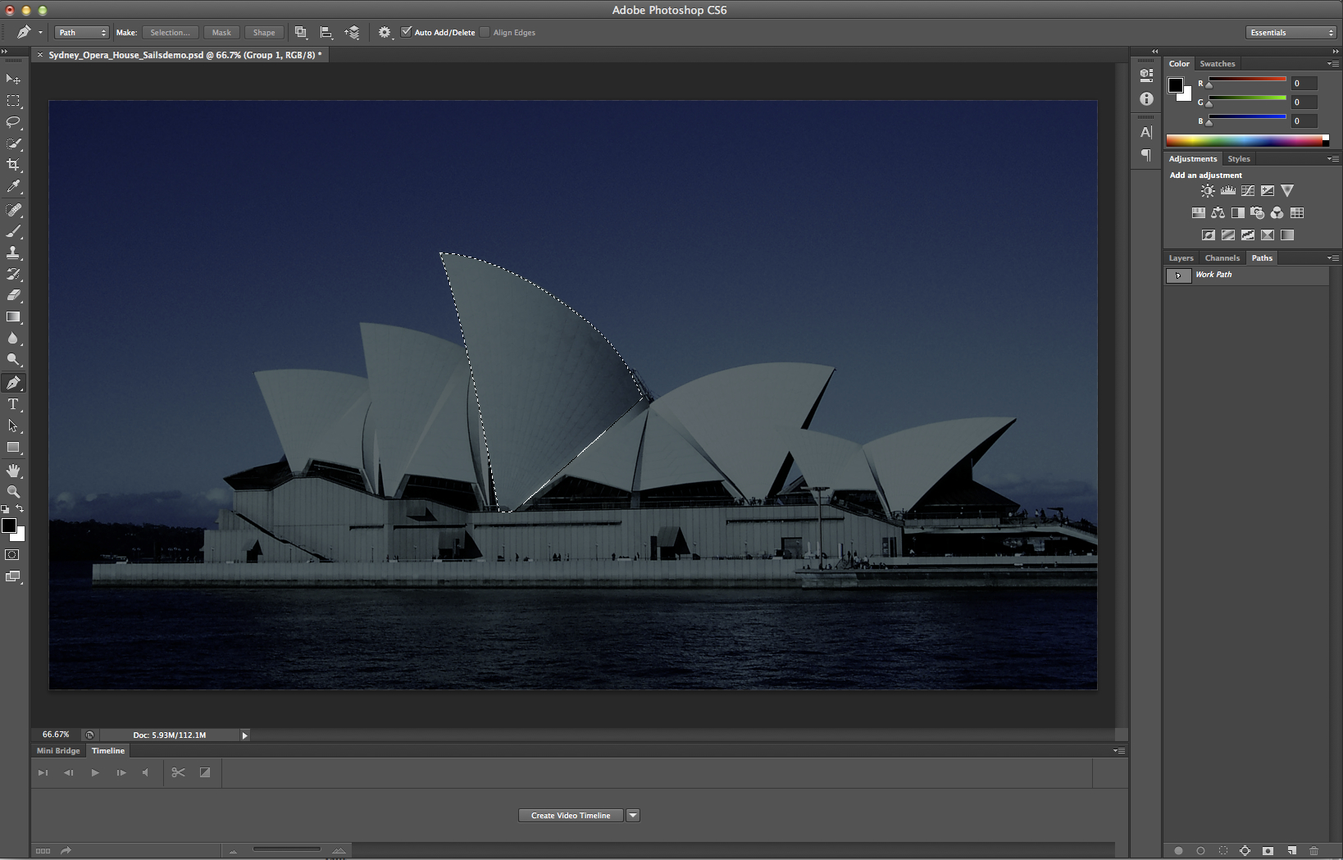Click the Selection... button

(170, 33)
